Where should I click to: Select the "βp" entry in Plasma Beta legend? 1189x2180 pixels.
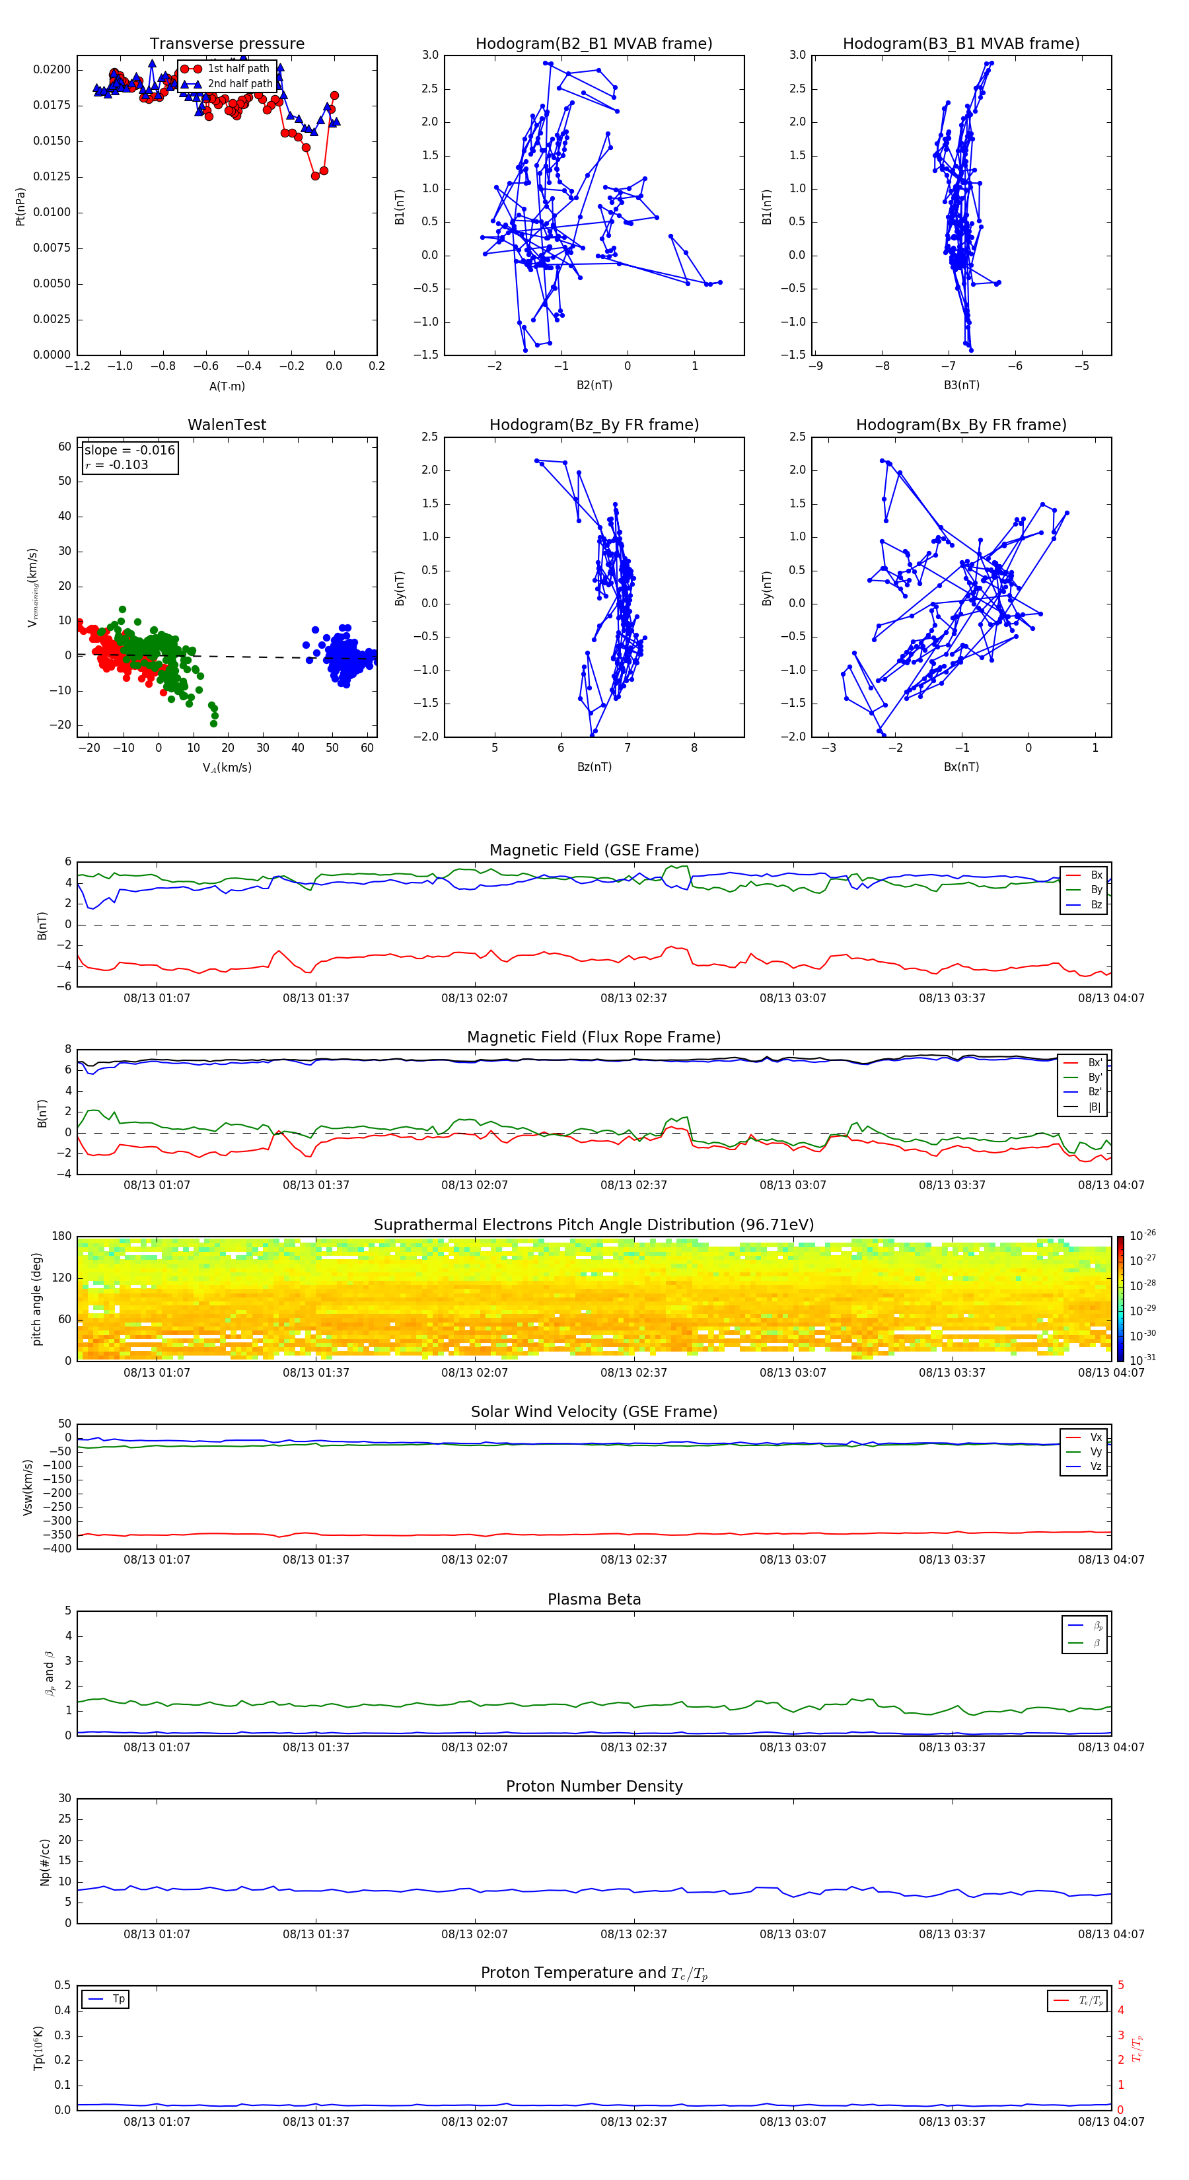[x=1085, y=1626]
